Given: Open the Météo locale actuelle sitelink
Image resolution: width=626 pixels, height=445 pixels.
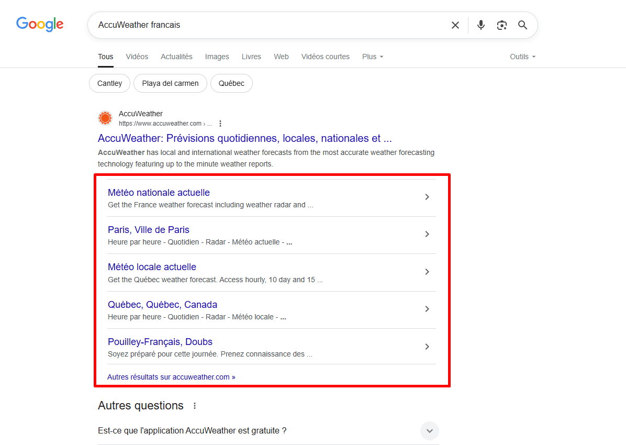Looking at the screenshot, I should tap(152, 267).
